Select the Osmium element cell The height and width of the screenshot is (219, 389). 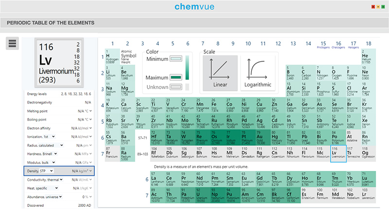217,138
